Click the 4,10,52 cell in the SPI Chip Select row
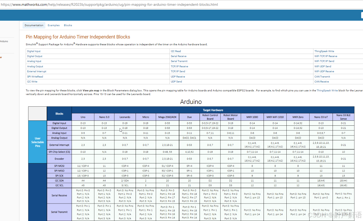The image size is (363, 221). point(189,152)
